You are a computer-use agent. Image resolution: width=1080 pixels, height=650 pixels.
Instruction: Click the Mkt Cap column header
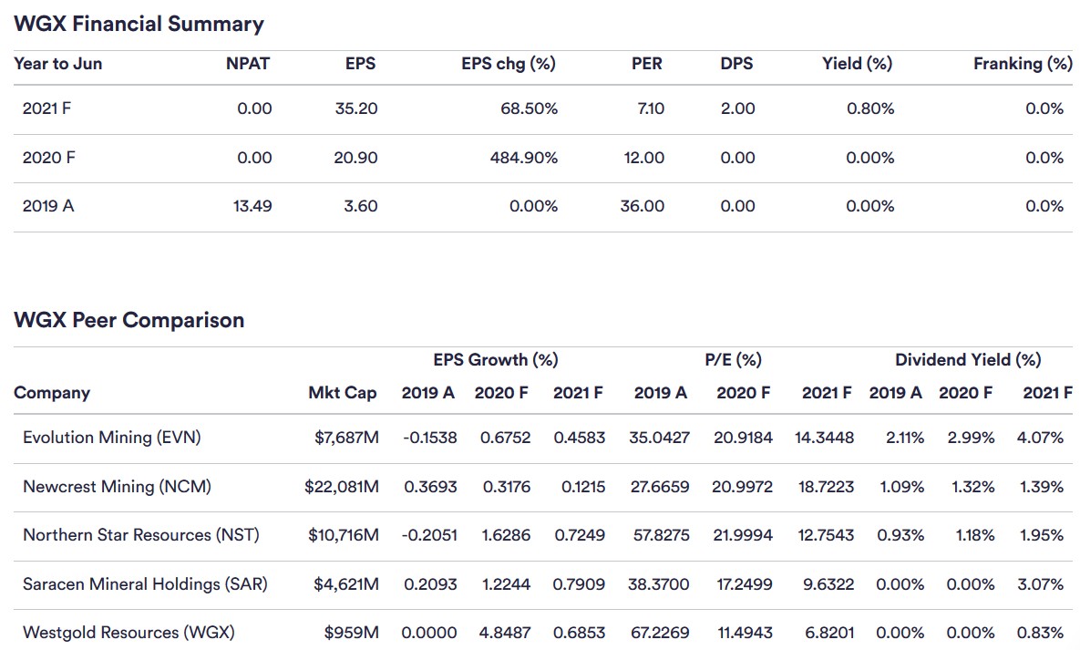point(343,393)
